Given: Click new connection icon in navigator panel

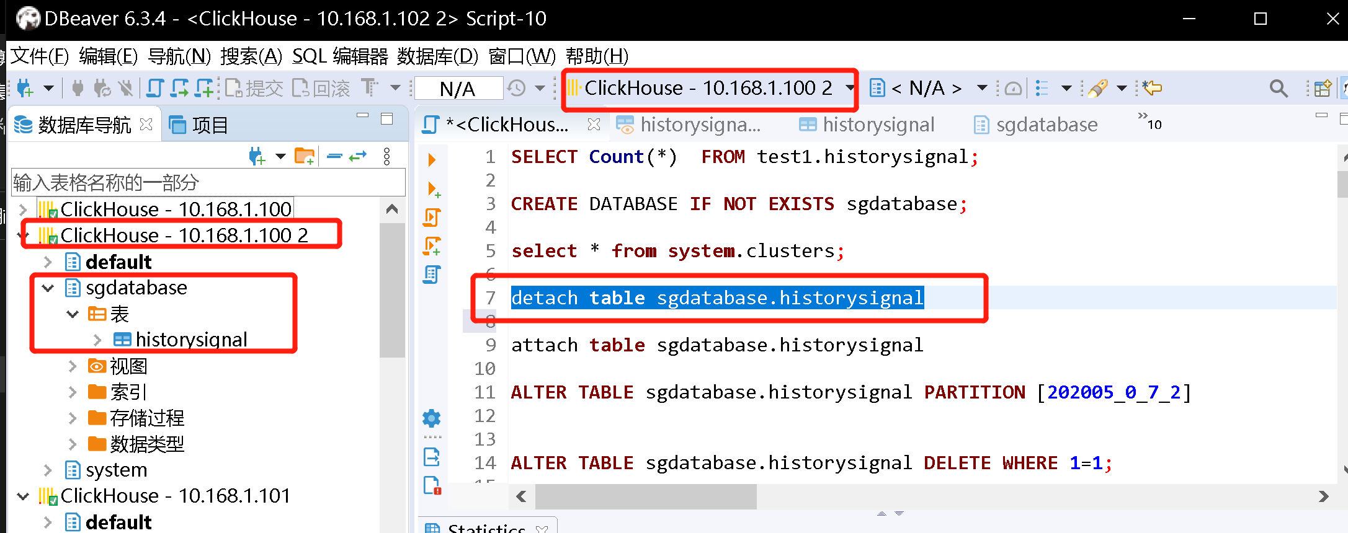Looking at the screenshot, I should (257, 156).
